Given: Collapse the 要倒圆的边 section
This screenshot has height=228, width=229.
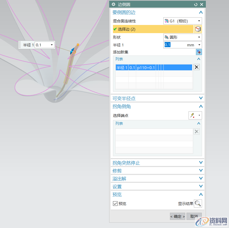Looking at the screenshot, I should click(x=201, y=12).
